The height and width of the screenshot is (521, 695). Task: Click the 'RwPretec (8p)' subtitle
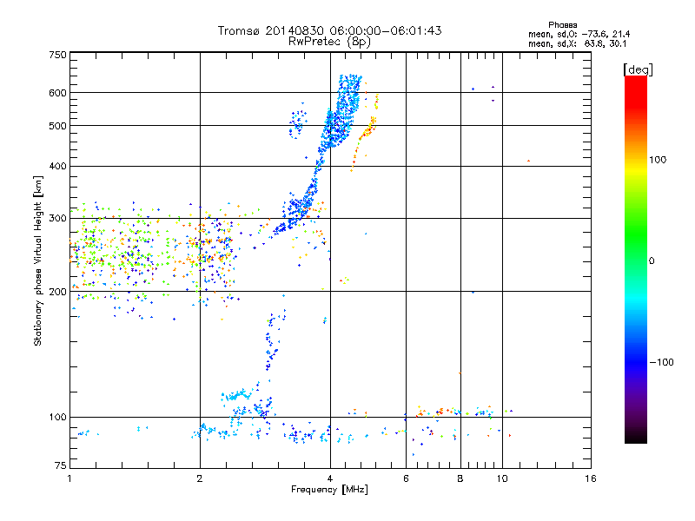329,42
